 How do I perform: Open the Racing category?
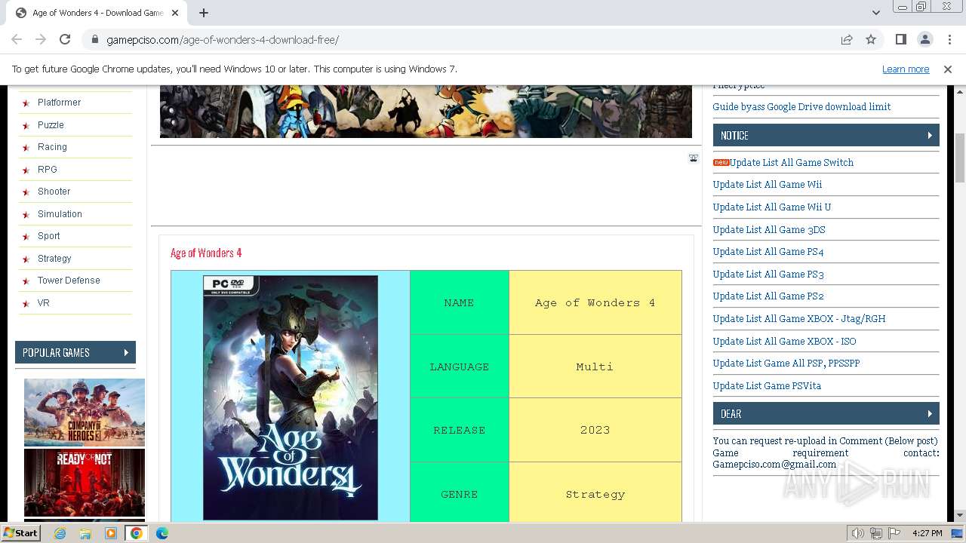pos(52,147)
